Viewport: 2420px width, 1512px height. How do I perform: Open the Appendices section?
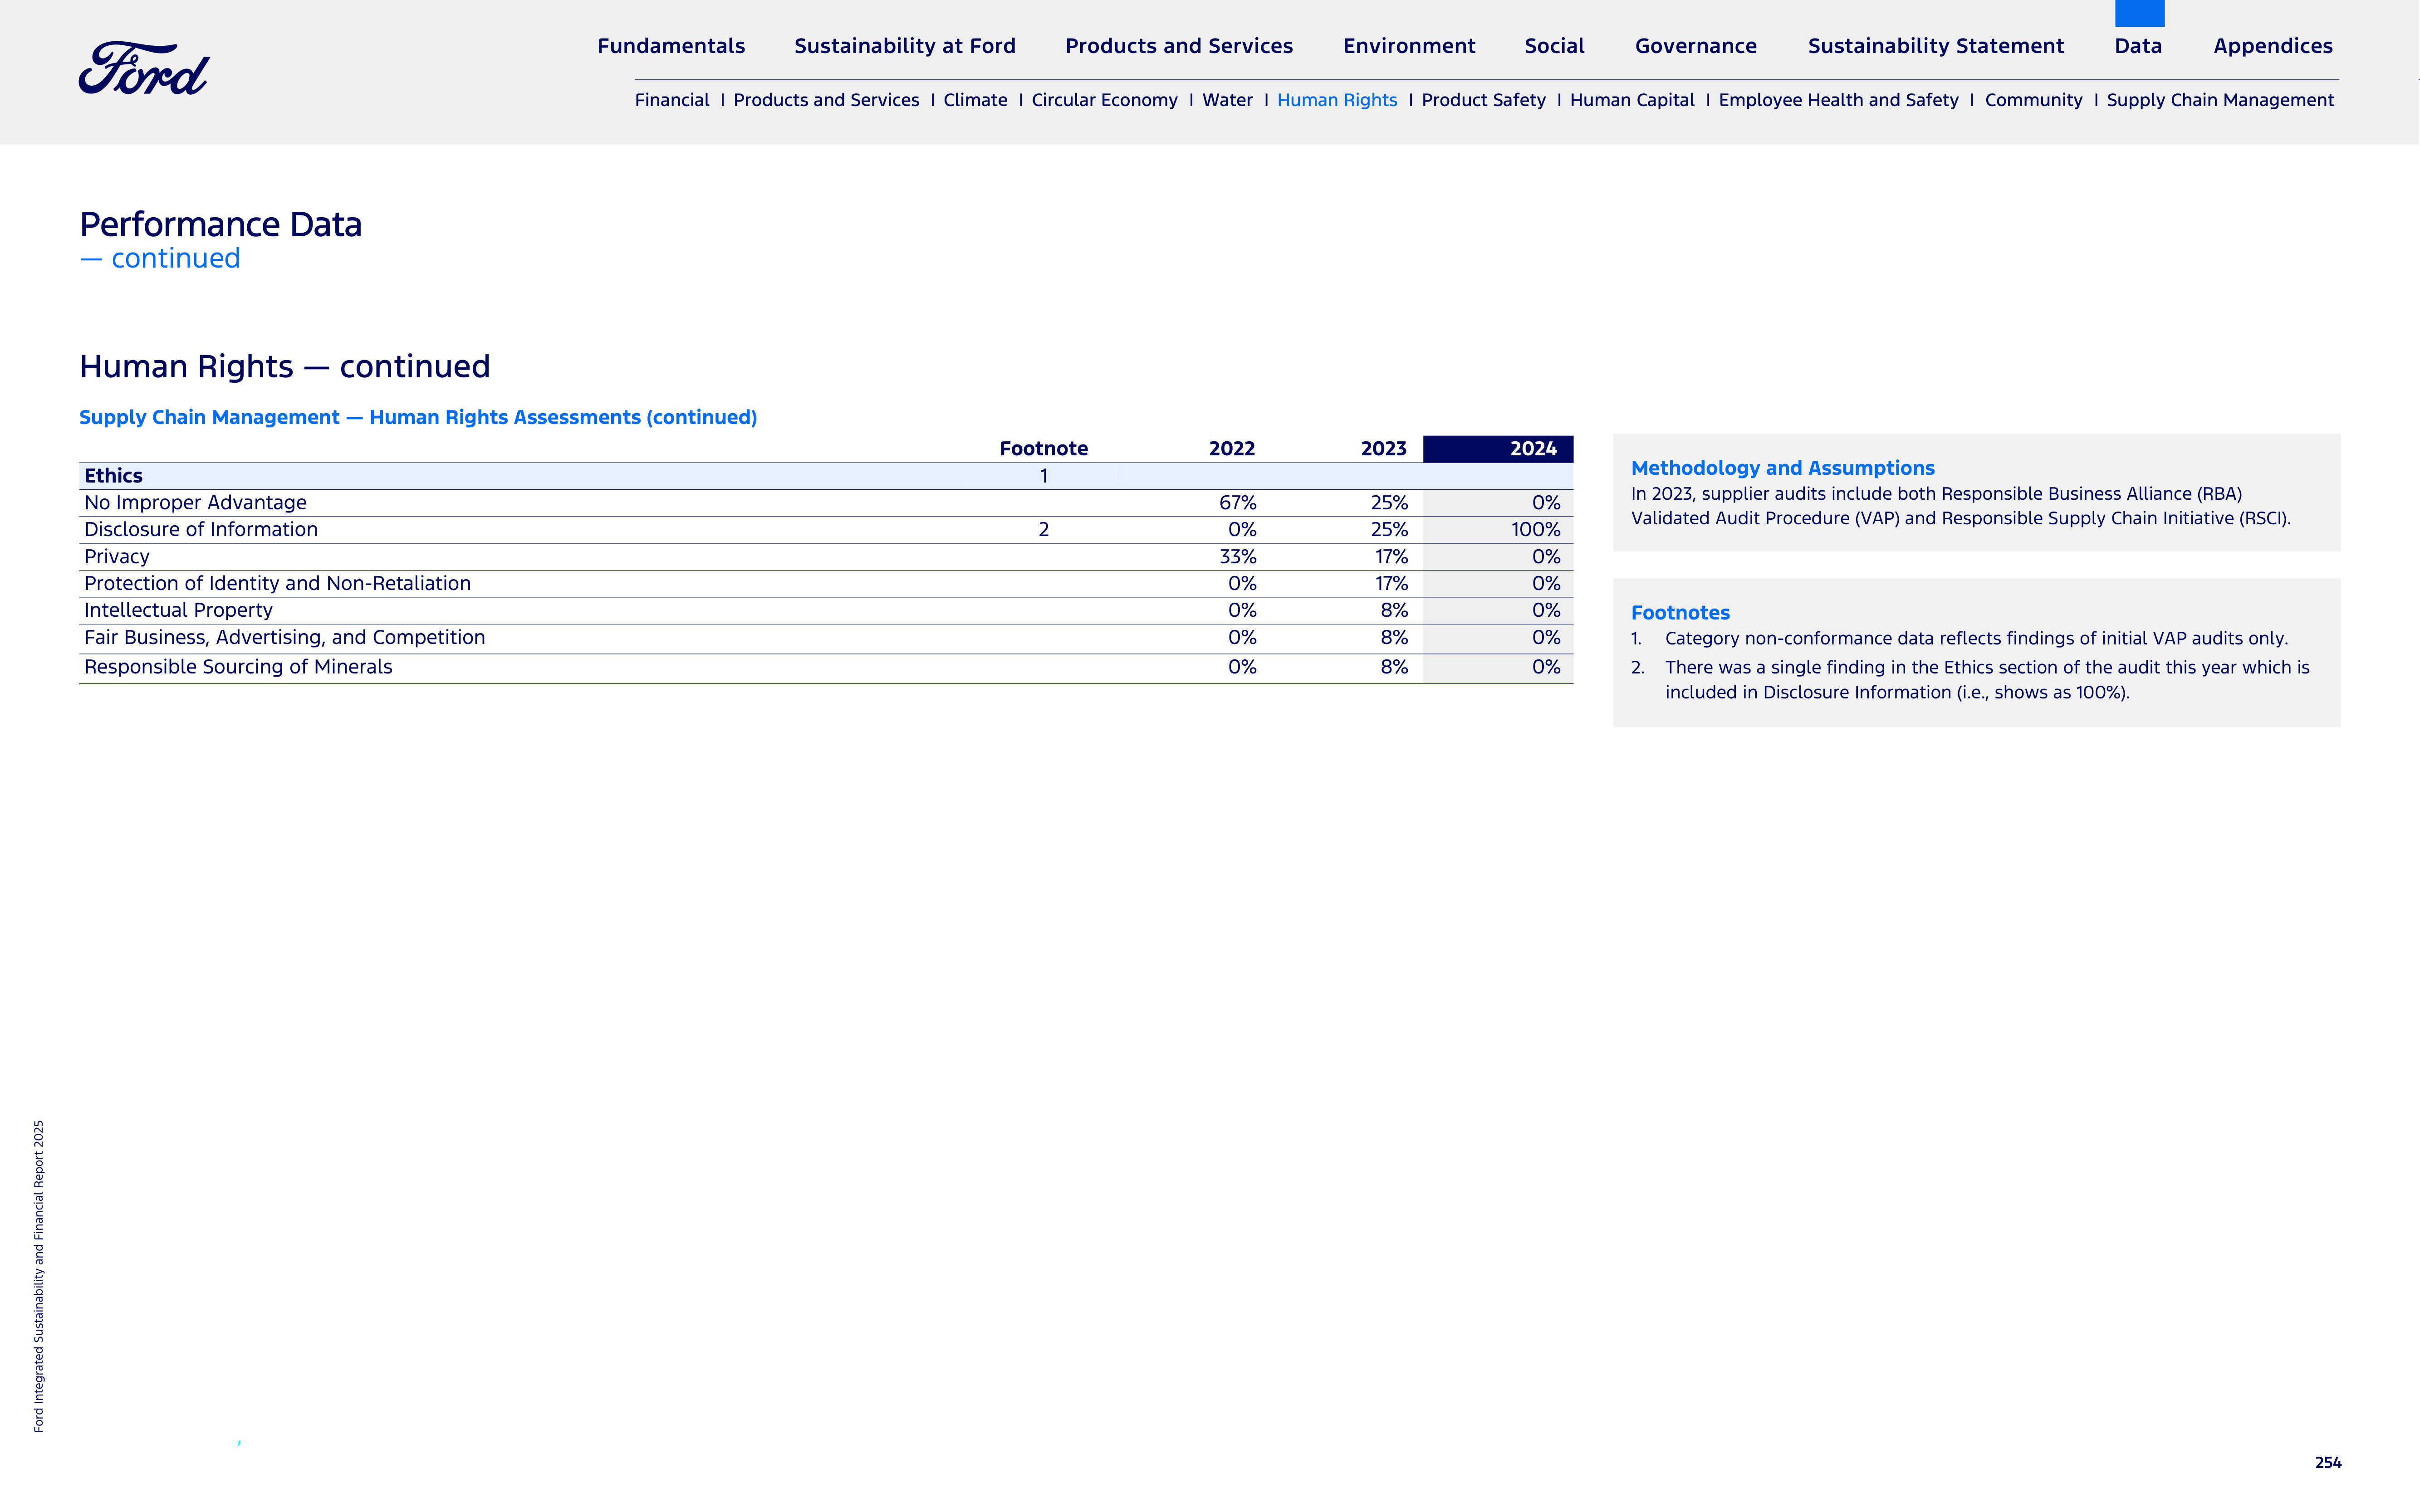coord(2273,46)
